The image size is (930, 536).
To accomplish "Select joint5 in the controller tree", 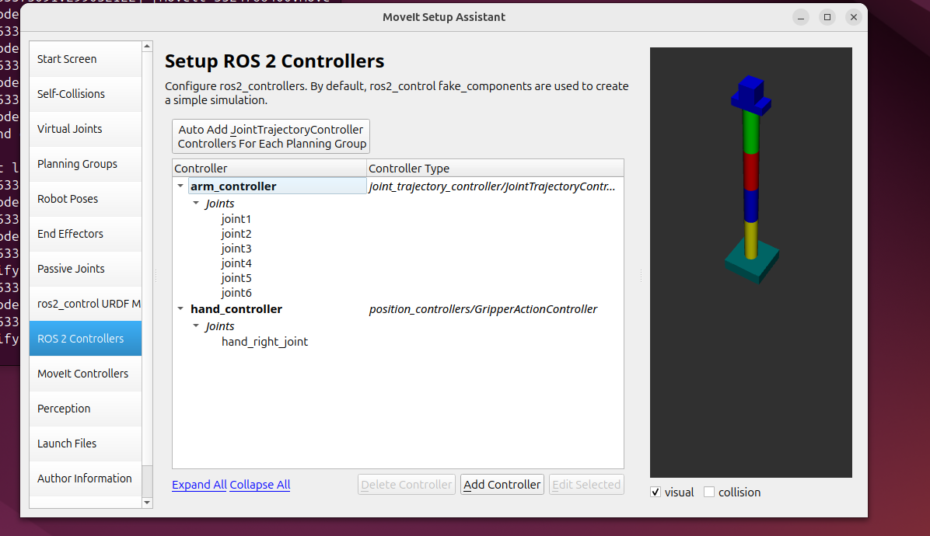I will coord(236,278).
